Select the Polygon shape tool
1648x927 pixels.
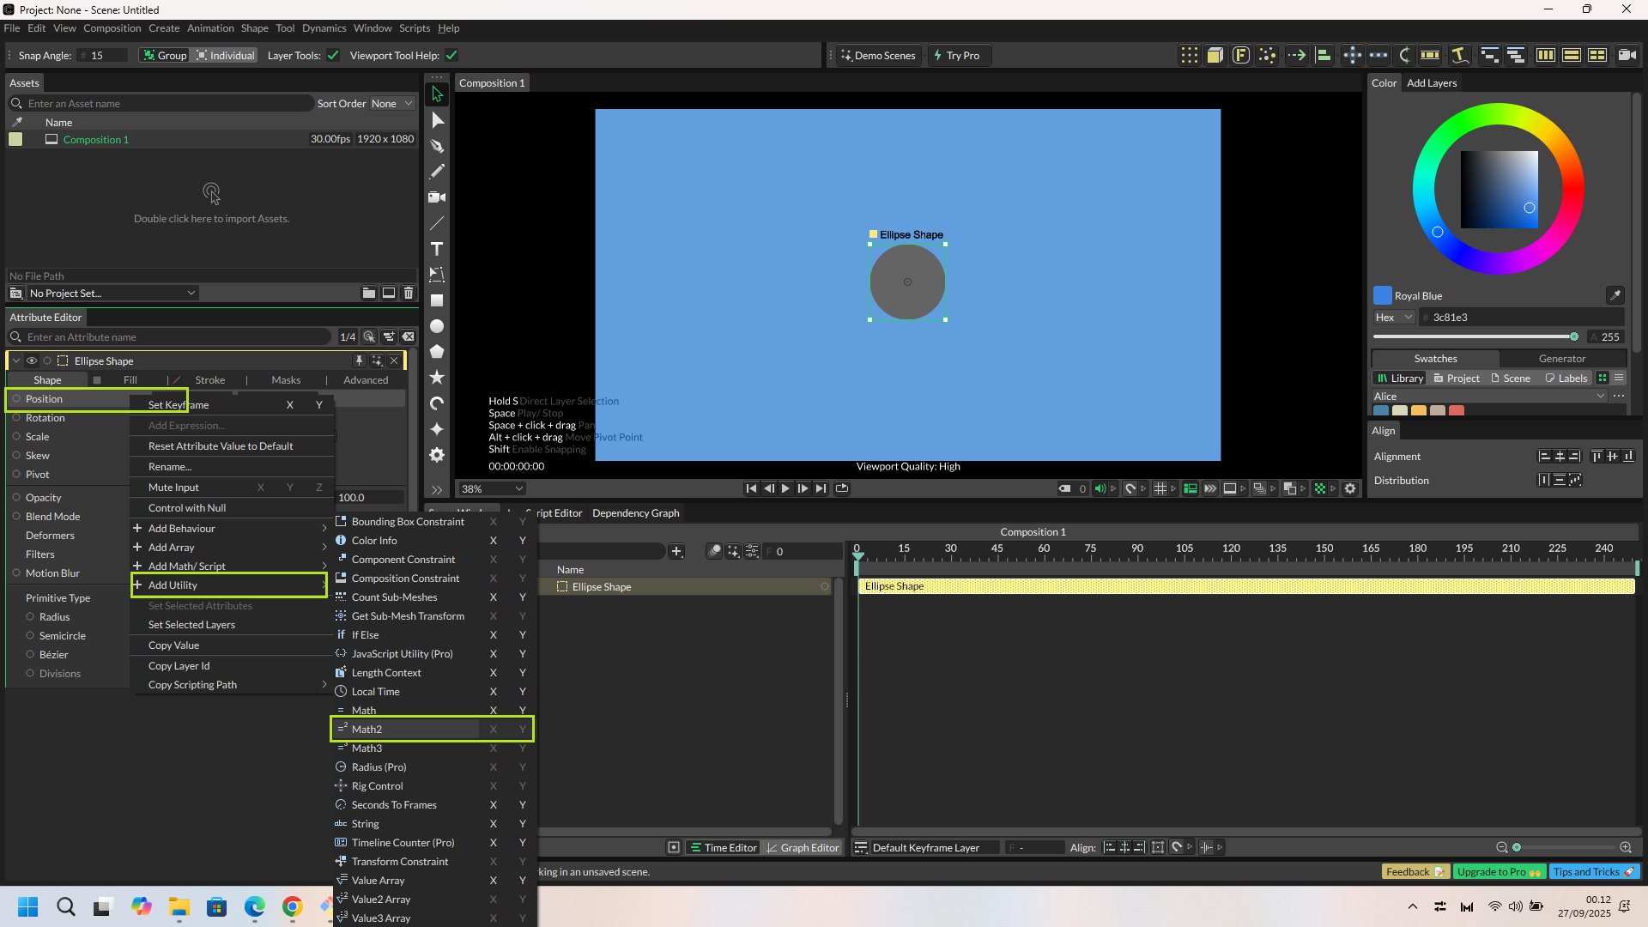[x=437, y=352]
